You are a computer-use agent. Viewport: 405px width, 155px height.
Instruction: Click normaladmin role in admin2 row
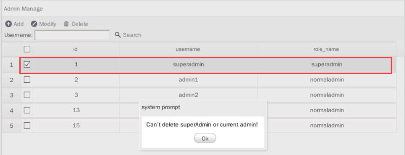pyautogui.click(x=327, y=95)
